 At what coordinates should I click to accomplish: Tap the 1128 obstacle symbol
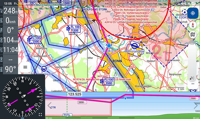click(x=169, y=19)
